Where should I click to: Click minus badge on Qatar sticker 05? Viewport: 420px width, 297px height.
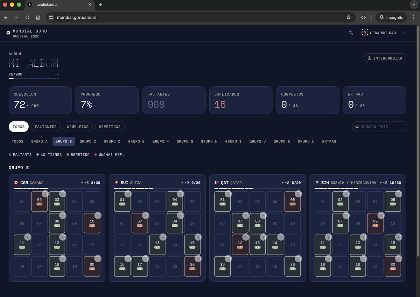(x=298, y=194)
